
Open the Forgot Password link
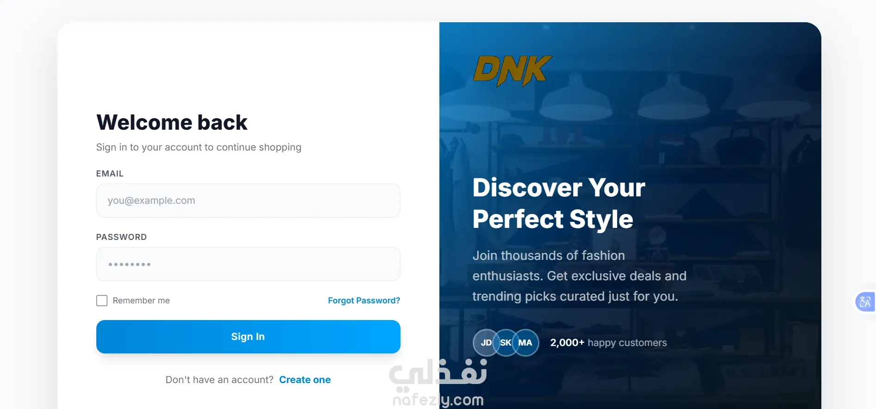364,301
